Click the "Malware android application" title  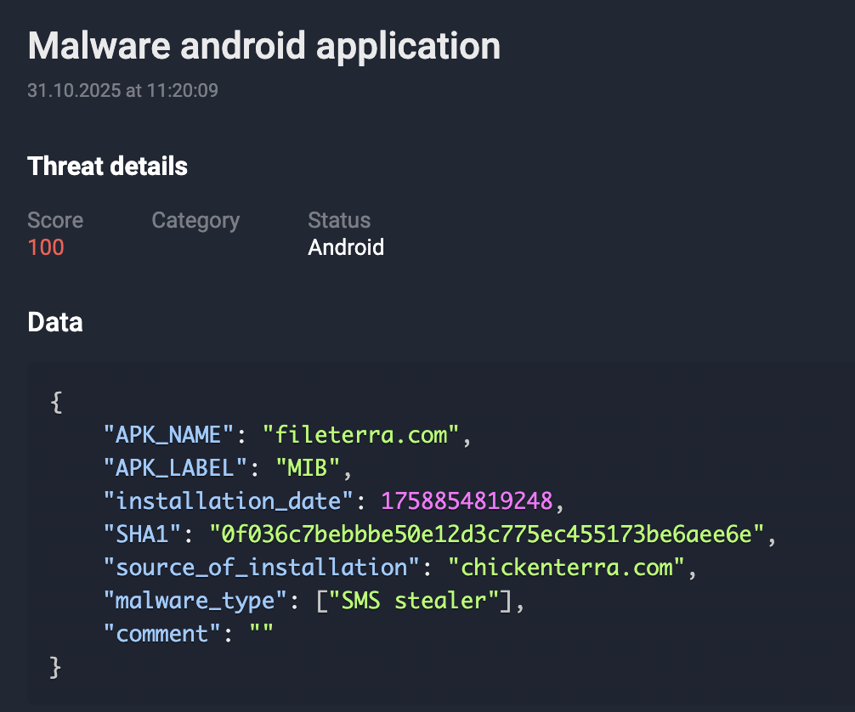[x=264, y=47]
